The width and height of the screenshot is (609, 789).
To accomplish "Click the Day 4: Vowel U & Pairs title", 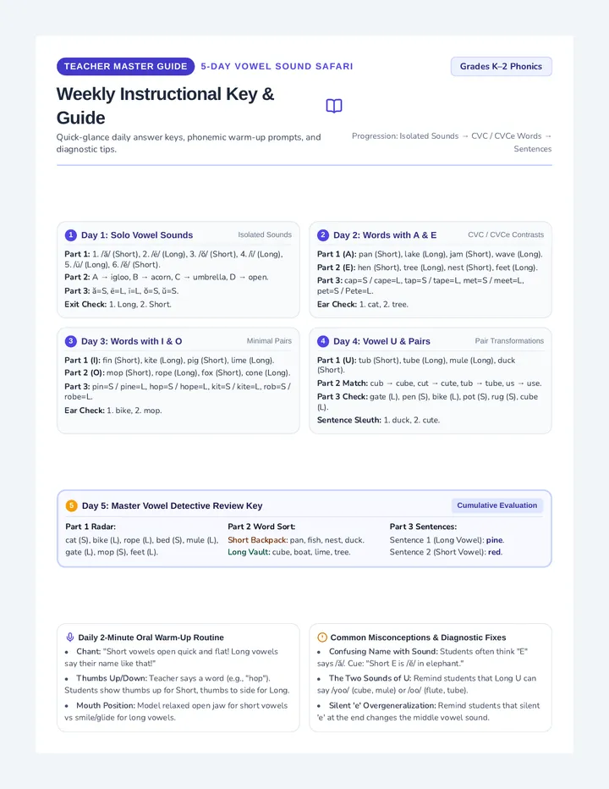I will (x=381, y=341).
